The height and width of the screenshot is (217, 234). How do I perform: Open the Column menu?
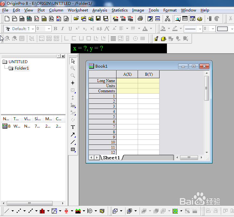pos(56,10)
